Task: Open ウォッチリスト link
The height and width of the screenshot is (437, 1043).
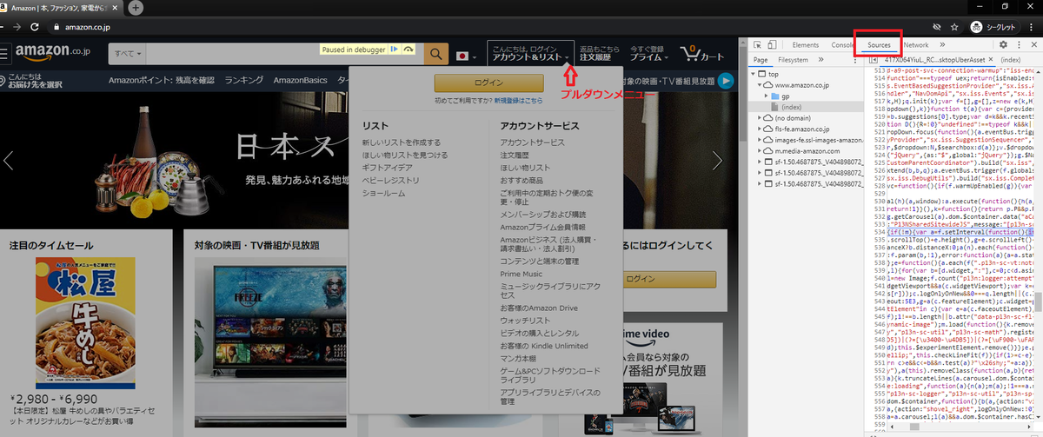Action: tap(525, 321)
